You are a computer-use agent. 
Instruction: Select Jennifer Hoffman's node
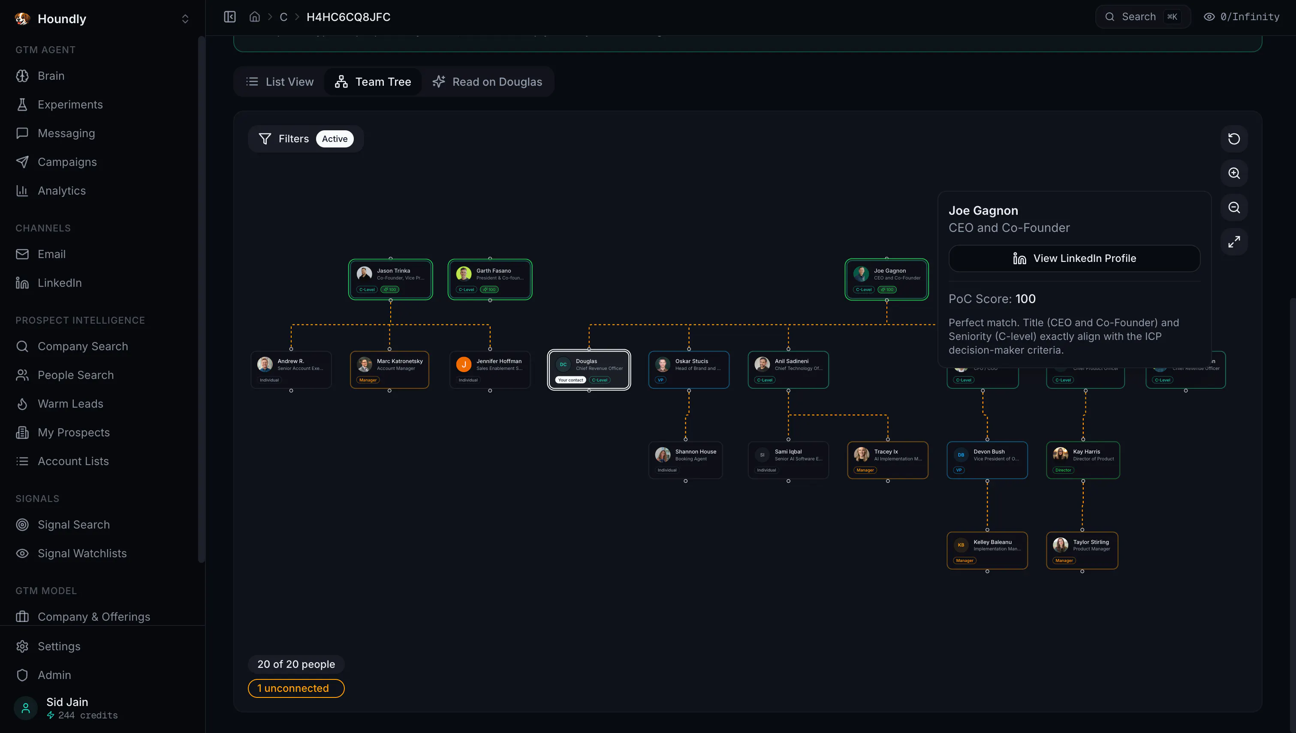click(490, 370)
